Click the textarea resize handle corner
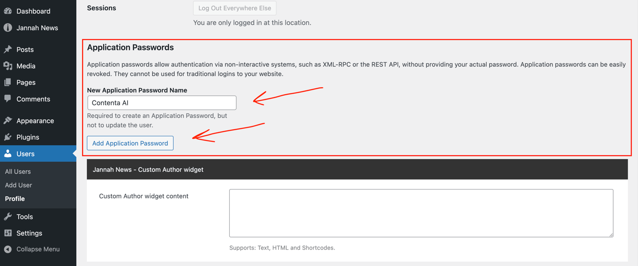638x266 pixels. pyautogui.click(x=611, y=235)
